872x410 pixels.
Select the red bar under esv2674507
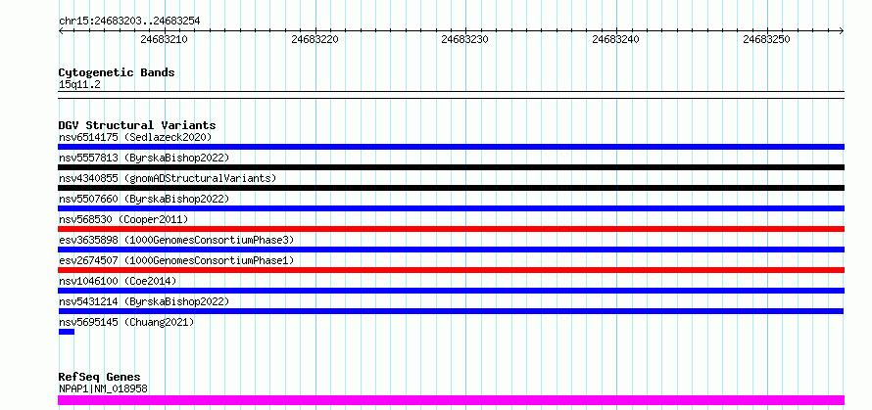(451, 270)
